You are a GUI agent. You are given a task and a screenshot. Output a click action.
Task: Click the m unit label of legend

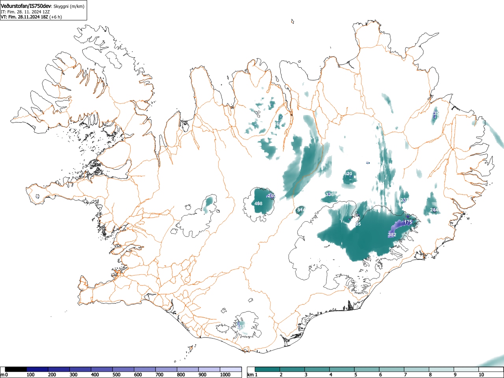[2, 375]
